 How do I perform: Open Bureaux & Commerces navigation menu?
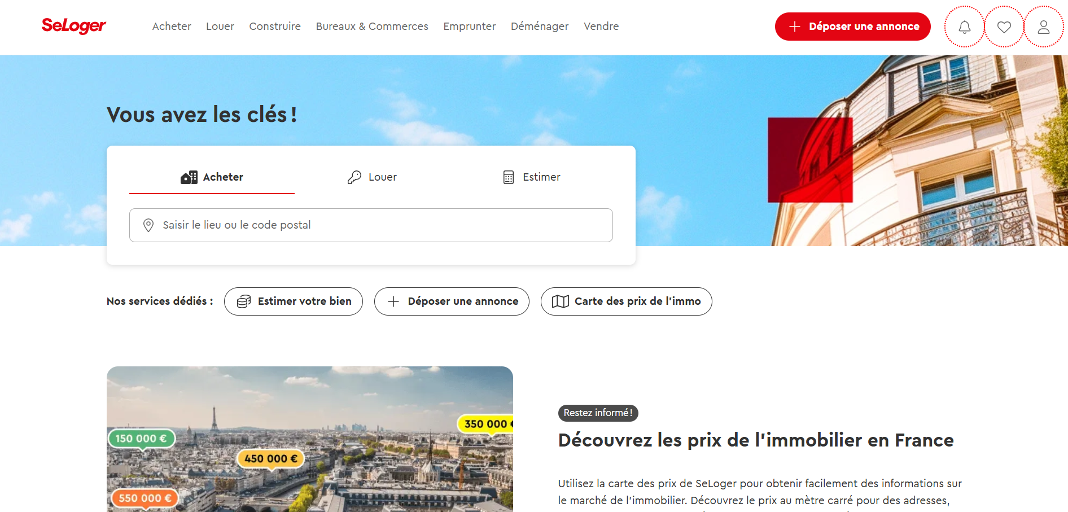[372, 27]
